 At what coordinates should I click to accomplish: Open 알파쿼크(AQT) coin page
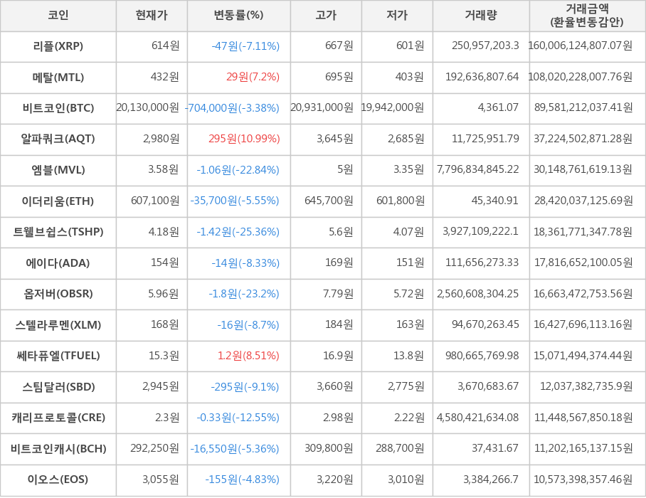click(58, 139)
